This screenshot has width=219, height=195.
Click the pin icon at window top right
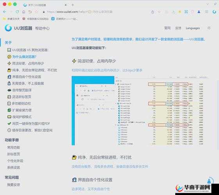(215, 4)
